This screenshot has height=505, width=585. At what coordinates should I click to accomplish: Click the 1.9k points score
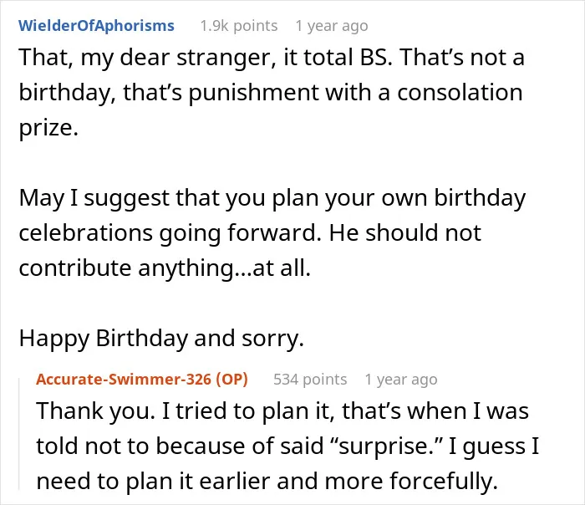click(x=239, y=26)
